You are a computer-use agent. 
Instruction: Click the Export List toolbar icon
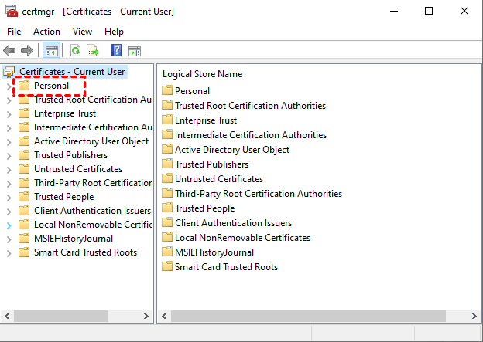point(93,51)
